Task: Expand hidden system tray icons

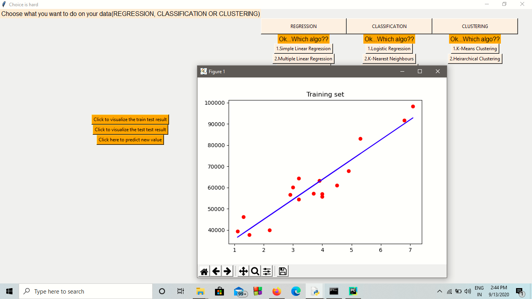Action: pos(439,291)
